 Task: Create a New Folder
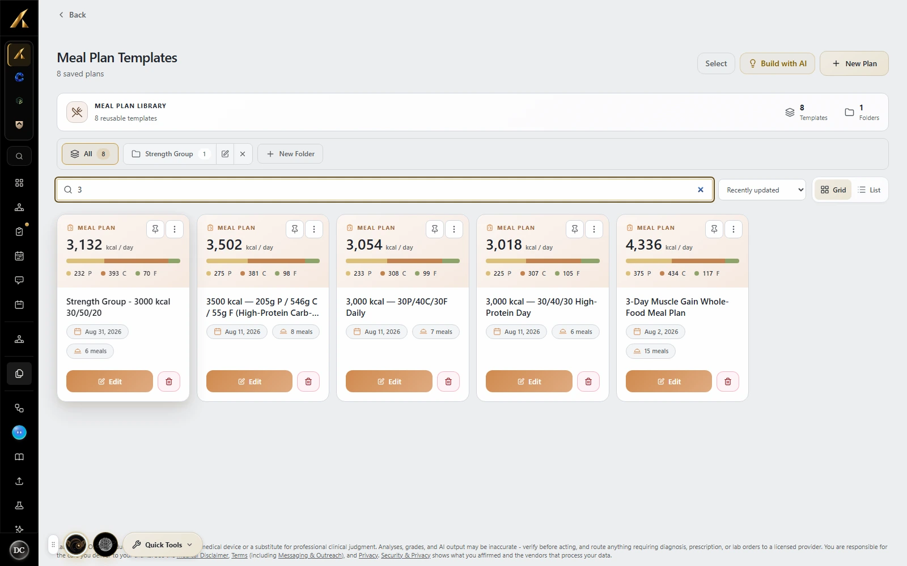(x=290, y=154)
